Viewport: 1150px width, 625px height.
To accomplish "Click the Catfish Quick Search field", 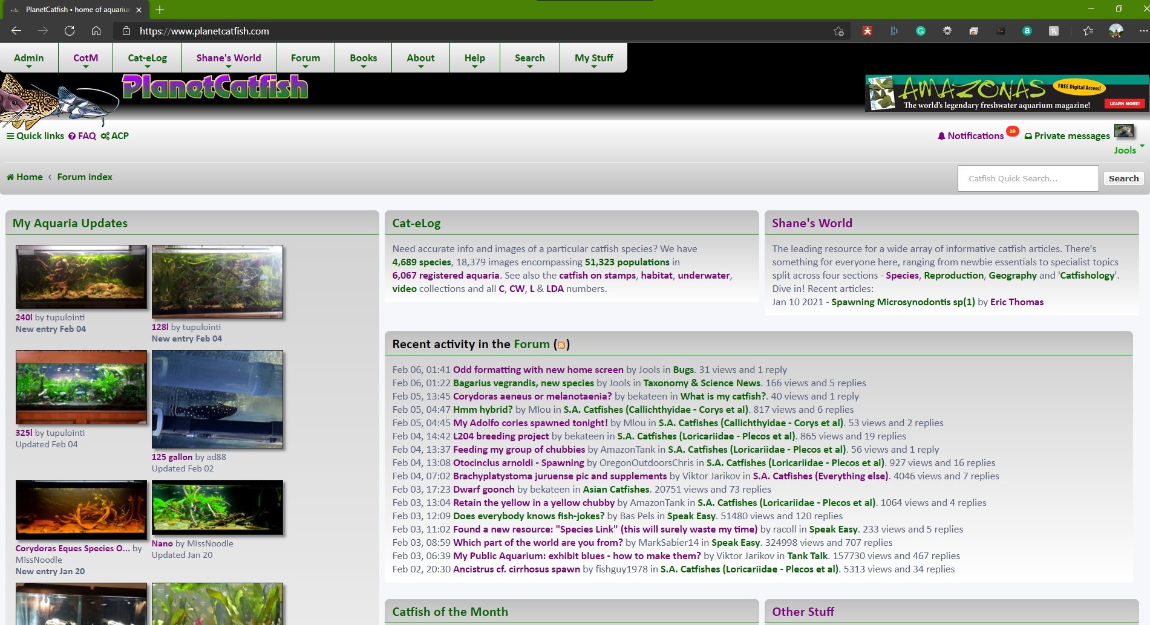I will 1028,178.
